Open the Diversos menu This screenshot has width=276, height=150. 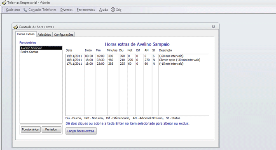pyautogui.click(x=66, y=9)
